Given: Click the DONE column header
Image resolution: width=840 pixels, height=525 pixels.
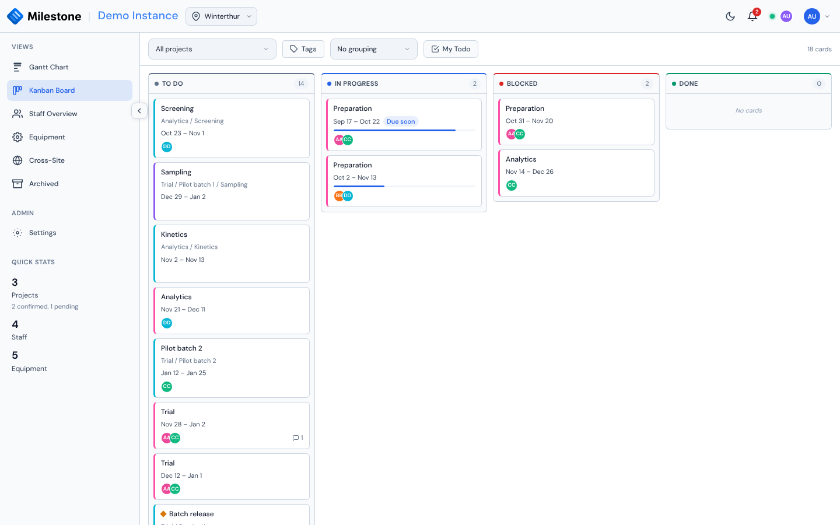Looking at the screenshot, I should (748, 83).
